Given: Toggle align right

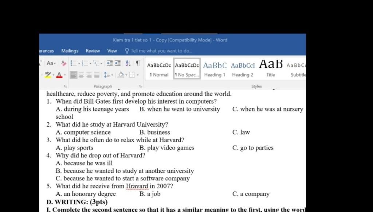Looking at the screenshot, I should tap(89, 75).
